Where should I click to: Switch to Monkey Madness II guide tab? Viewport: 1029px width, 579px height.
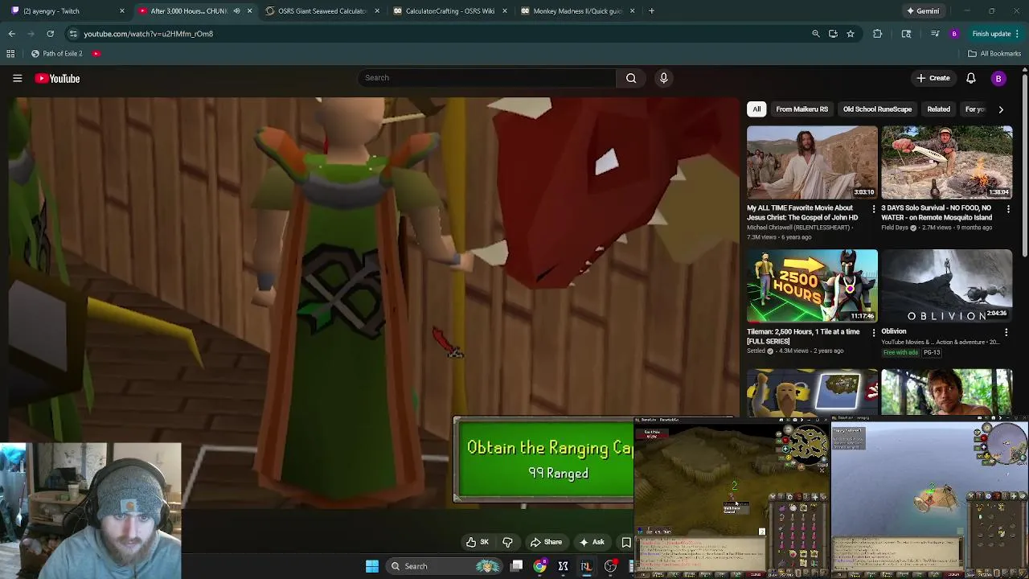[578, 11]
